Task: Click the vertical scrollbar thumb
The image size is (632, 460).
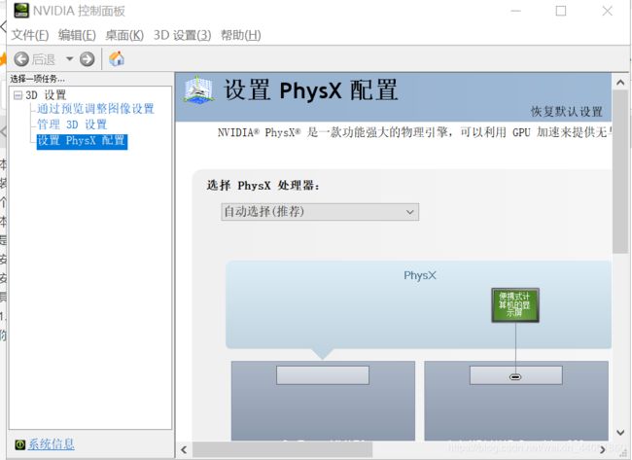Action: [620, 172]
